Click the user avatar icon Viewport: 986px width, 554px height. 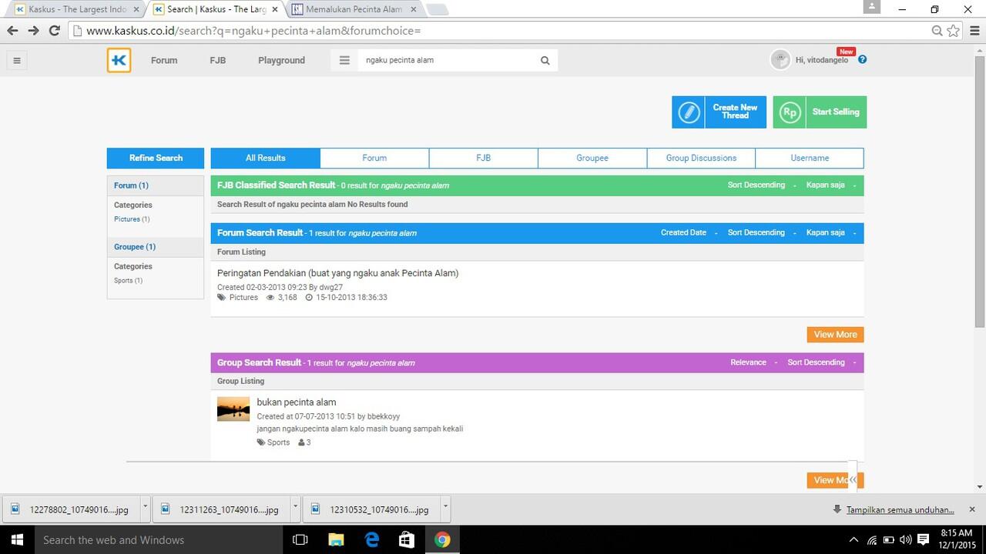click(780, 59)
